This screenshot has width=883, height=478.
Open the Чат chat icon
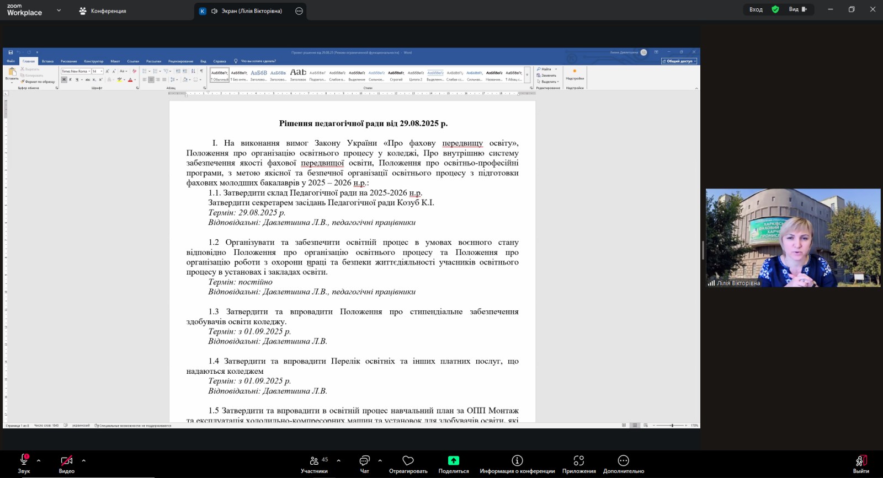coord(364,460)
